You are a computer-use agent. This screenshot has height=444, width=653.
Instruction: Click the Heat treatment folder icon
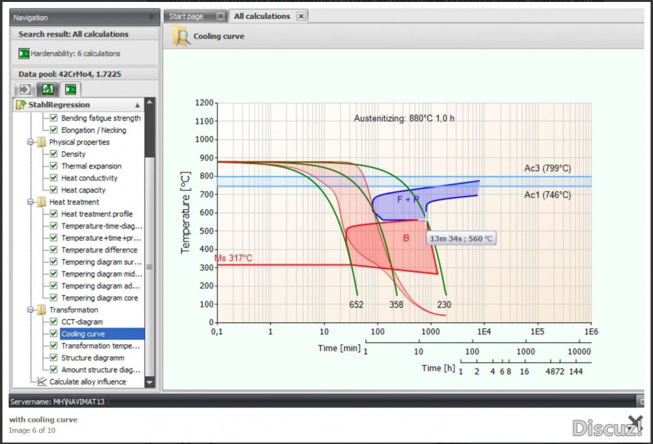(42, 202)
